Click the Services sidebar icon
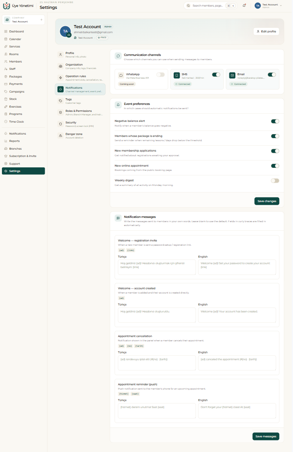Image resolution: width=293 pixels, height=452 pixels. [6, 46]
